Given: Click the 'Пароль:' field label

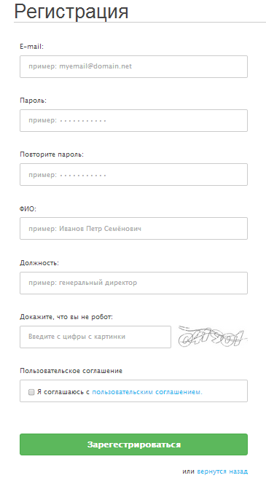Looking at the screenshot, I should point(34,101).
